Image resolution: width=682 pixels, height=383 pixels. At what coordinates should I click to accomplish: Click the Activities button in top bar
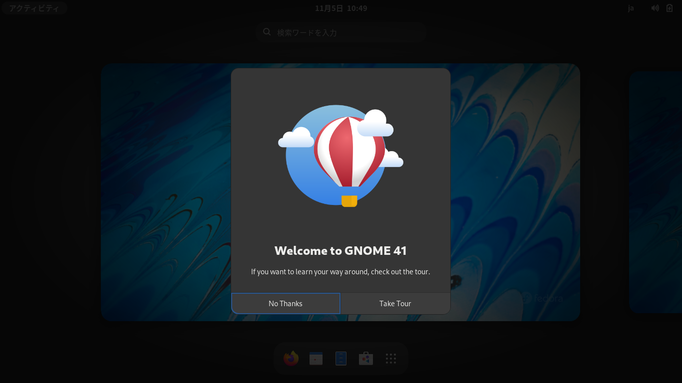click(34, 8)
